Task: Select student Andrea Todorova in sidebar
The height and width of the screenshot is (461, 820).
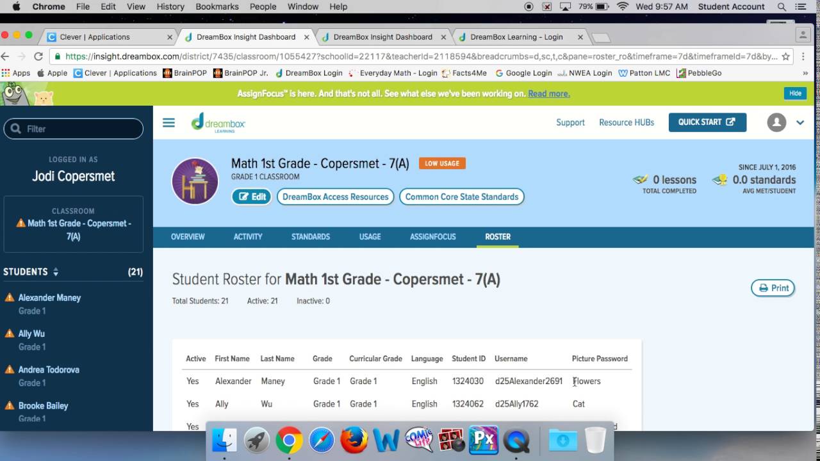Action: coord(49,369)
